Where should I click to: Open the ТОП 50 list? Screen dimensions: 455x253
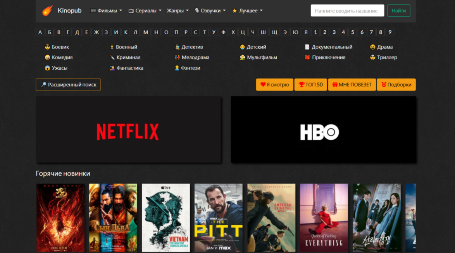pyautogui.click(x=310, y=85)
